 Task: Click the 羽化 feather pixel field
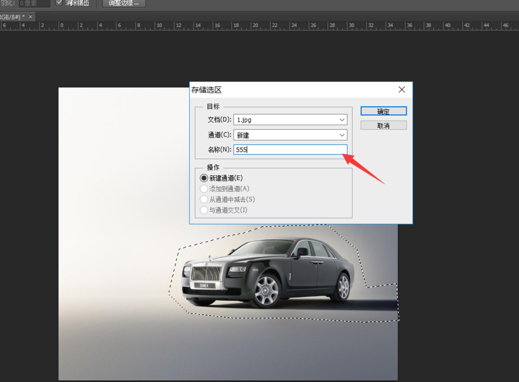tap(34, 3)
